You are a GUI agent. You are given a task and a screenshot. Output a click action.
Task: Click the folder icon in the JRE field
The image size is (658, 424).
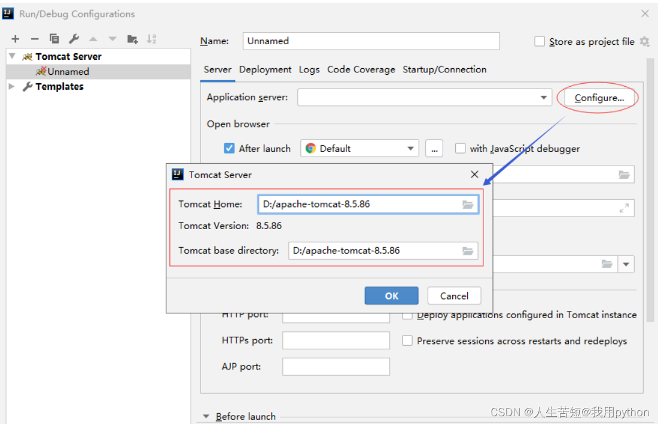[607, 264]
